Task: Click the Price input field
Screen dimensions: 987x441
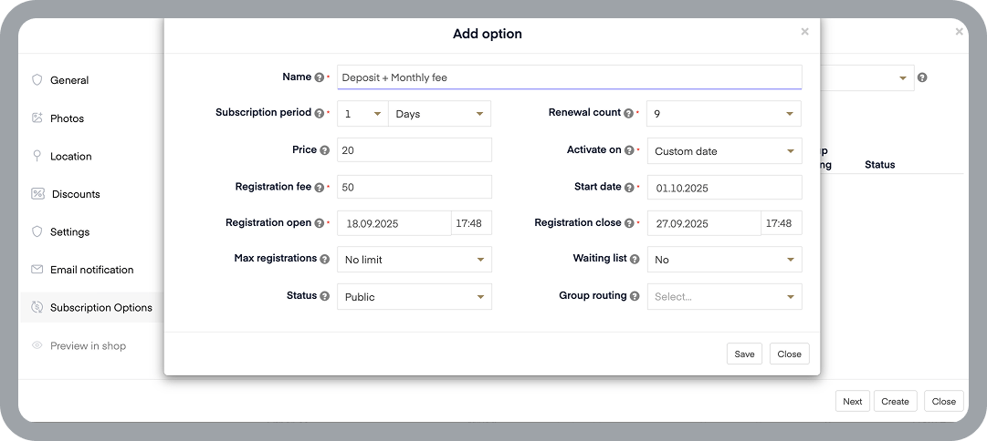Action: coord(415,150)
